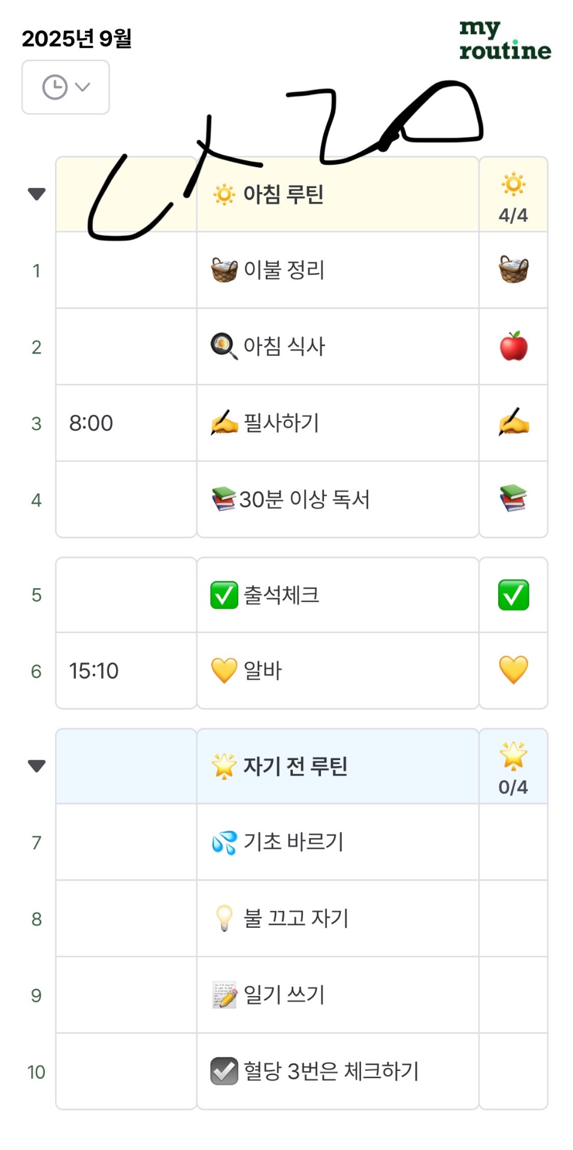Click the sun icon above the 4/4 counter
This screenshot has height=1150, width=573.
point(513,184)
